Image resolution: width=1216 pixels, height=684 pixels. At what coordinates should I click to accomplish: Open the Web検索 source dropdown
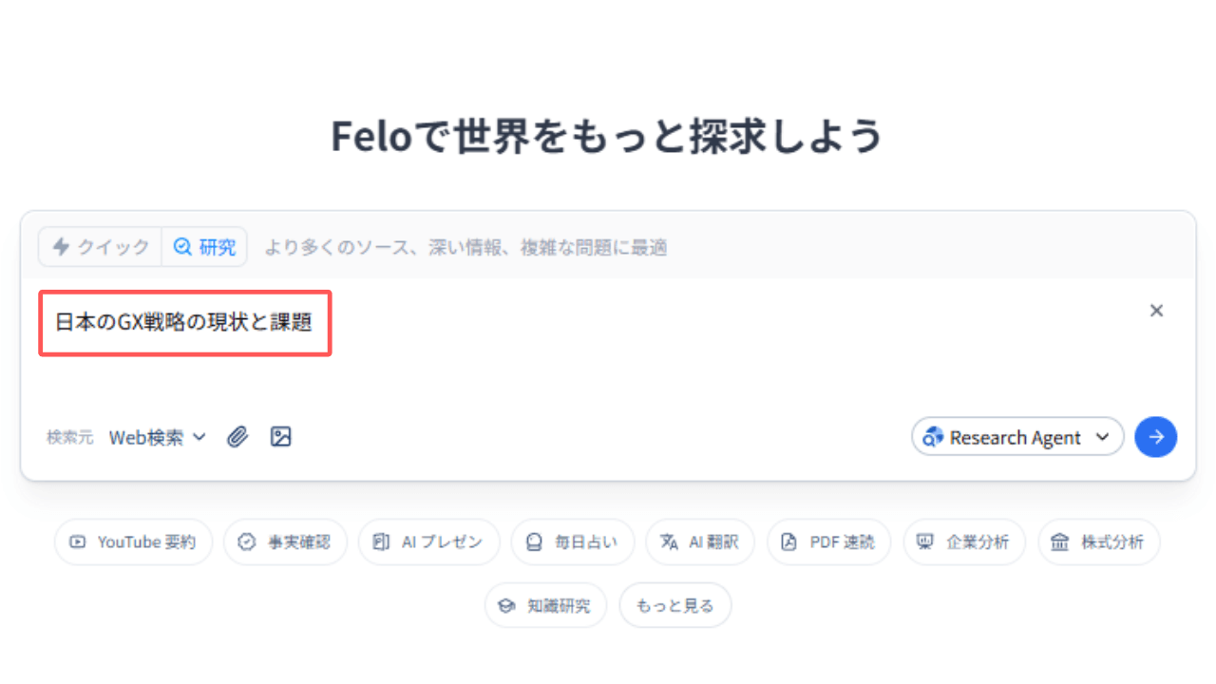point(158,437)
